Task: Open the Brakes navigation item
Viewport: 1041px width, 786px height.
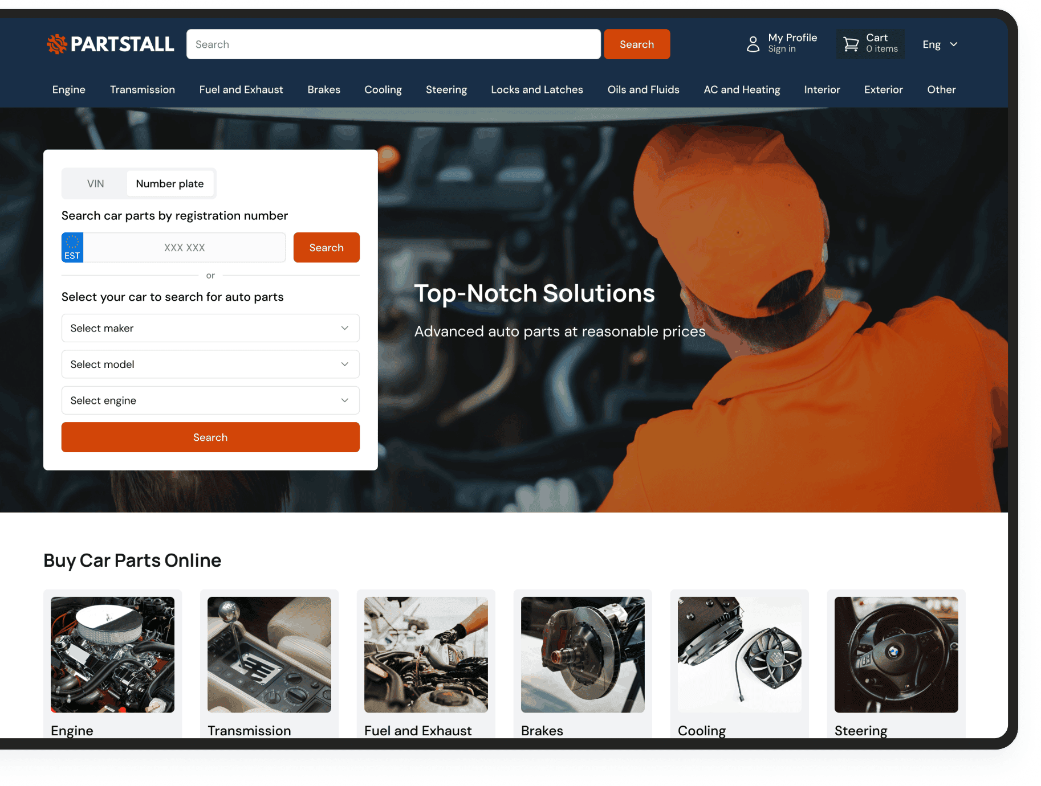Action: coord(324,89)
